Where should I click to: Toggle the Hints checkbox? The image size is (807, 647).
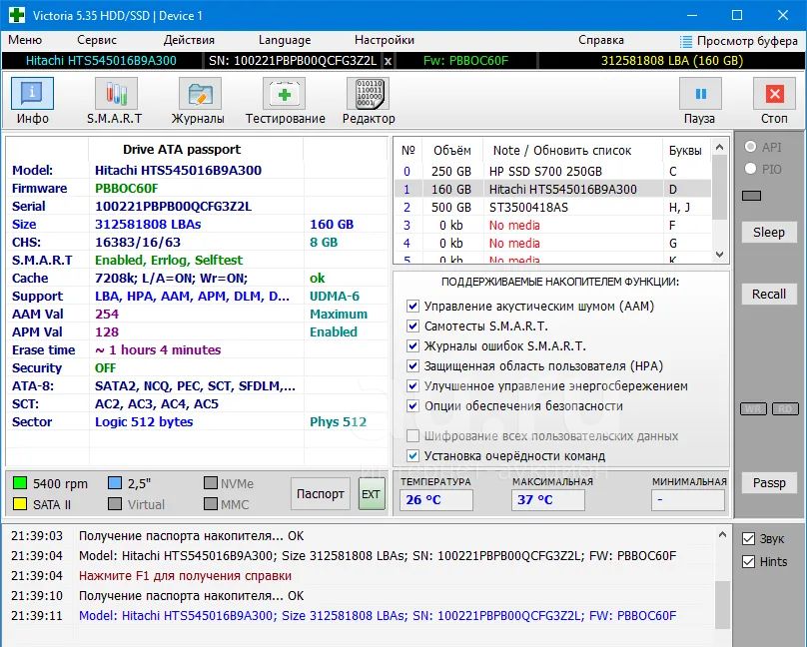click(748, 561)
